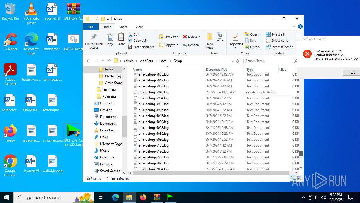360x203 pixels.
Task: Switch to large icons view button
Action: tap(299, 178)
